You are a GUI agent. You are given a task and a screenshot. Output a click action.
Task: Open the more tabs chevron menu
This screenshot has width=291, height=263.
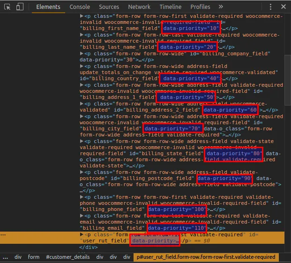221,7
